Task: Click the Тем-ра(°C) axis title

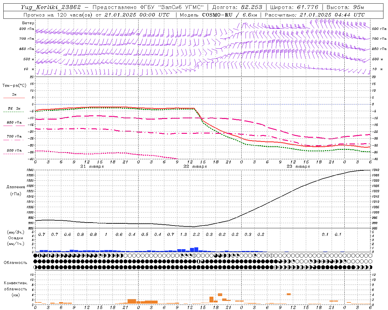Action: [14, 86]
